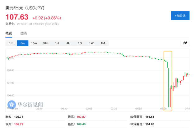The image size is (196, 130).
Task: Select the 1m timeframe
Action: [x=11, y=43]
